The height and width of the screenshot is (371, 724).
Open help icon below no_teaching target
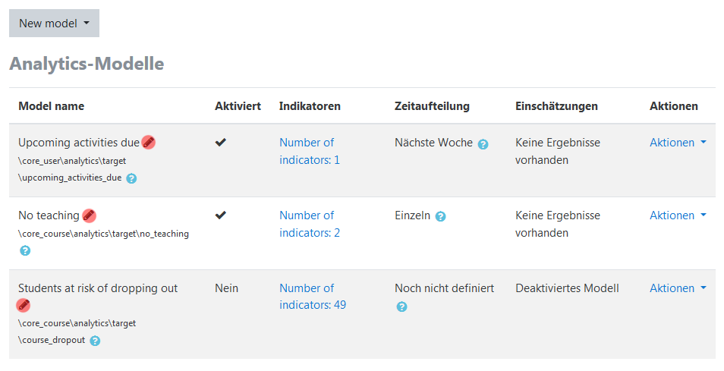[x=24, y=250]
